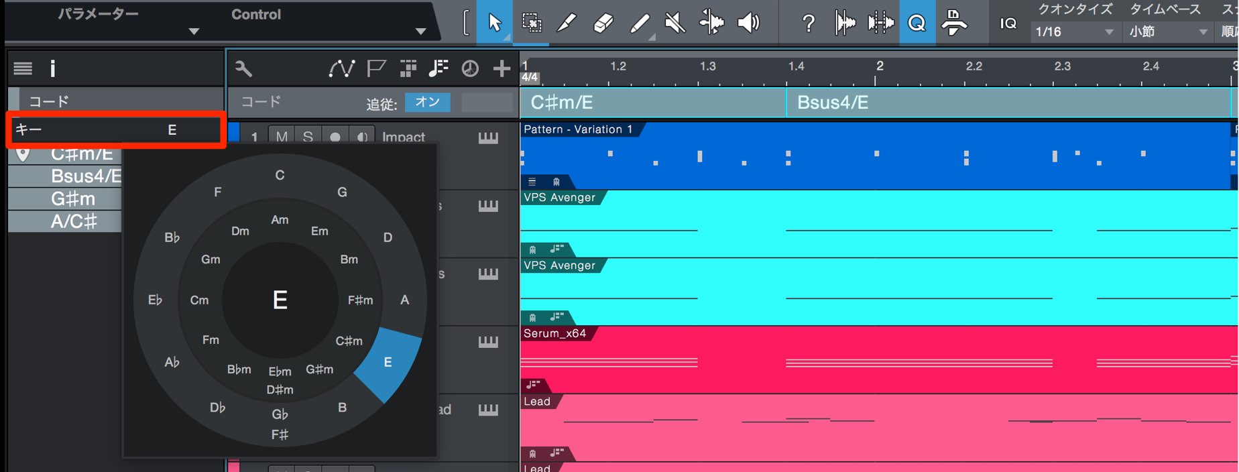Image resolution: width=1239 pixels, height=472 pixels.
Task: Toggle snap to cursor icon
Action: point(845,23)
